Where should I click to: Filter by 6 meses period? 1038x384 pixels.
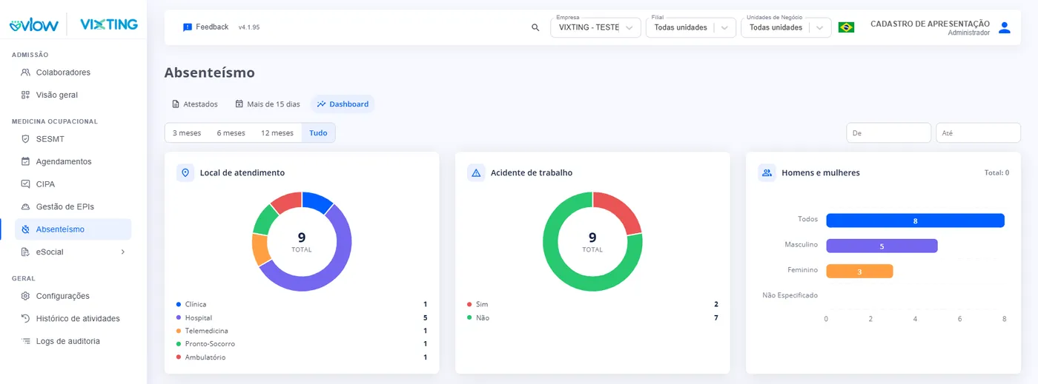point(231,133)
